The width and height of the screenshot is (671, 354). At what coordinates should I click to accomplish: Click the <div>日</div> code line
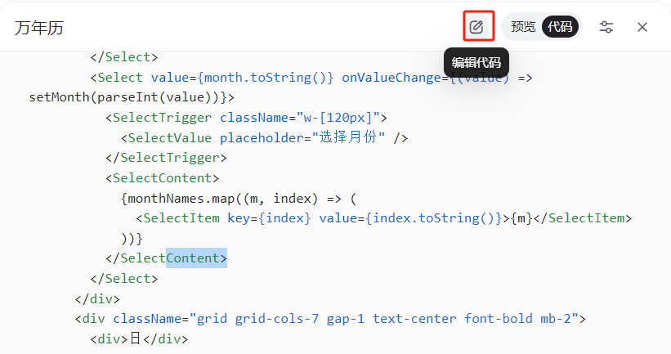click(139, 339)
